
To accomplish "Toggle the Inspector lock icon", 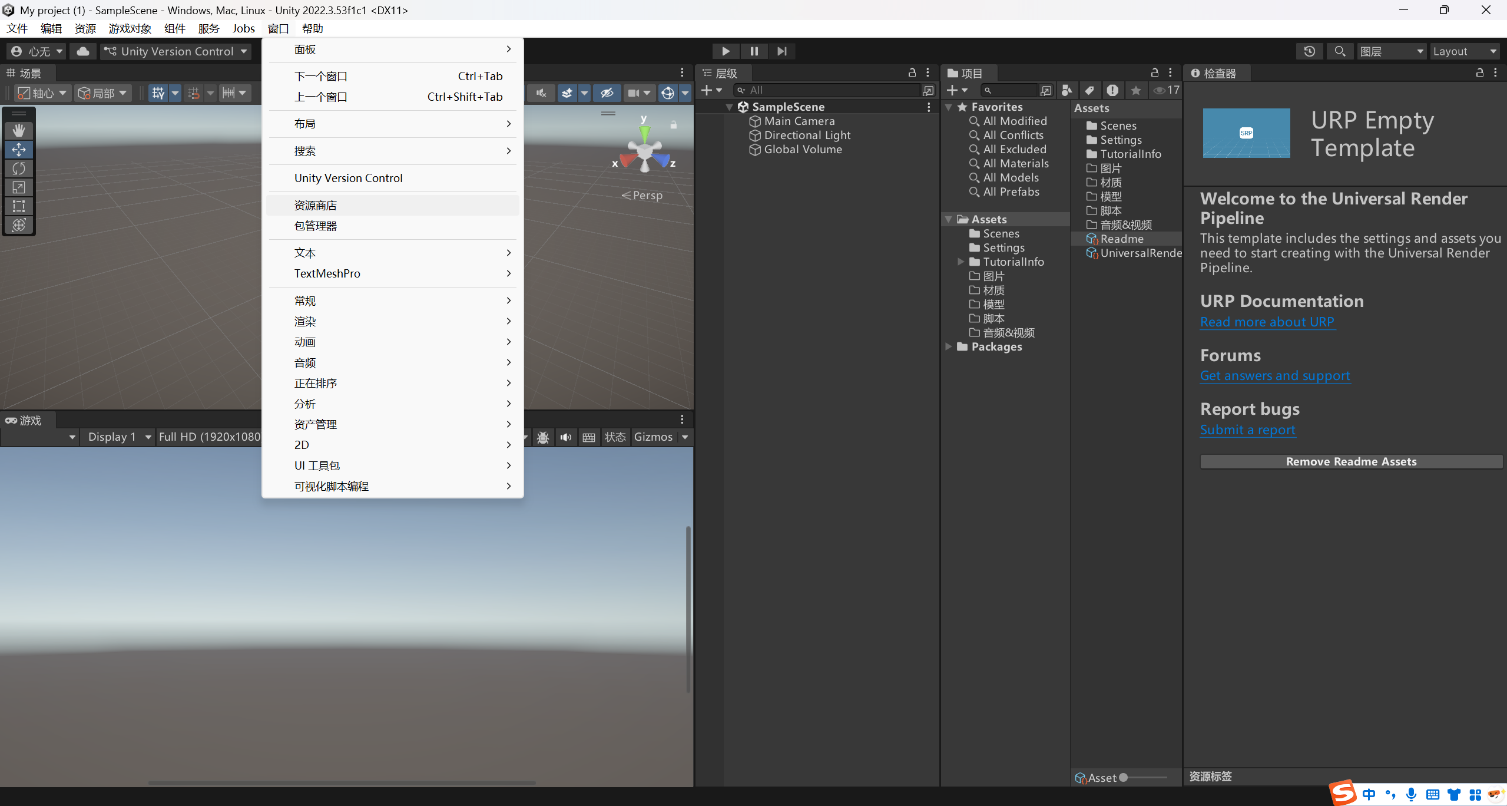I will 1479,72.
